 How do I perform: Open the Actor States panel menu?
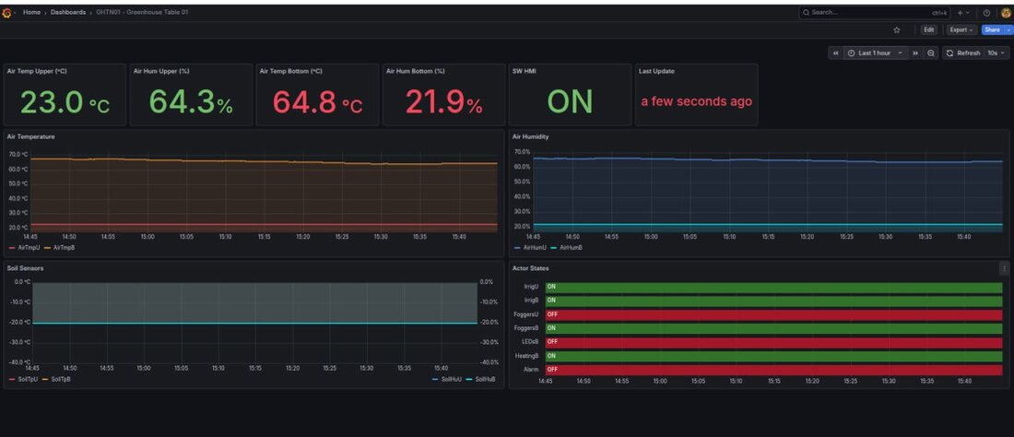click(1004, 268)
